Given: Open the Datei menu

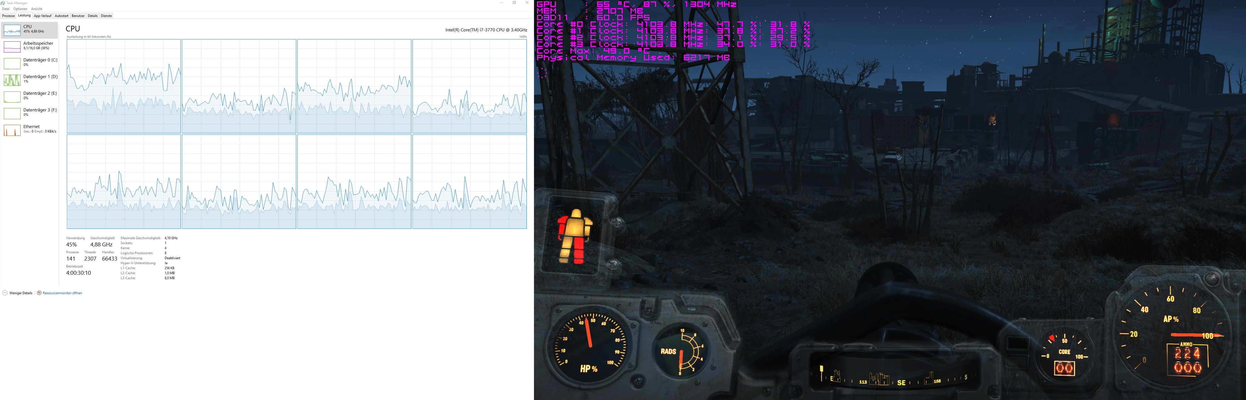Looking at the screenshot, I should coord(6,9).
